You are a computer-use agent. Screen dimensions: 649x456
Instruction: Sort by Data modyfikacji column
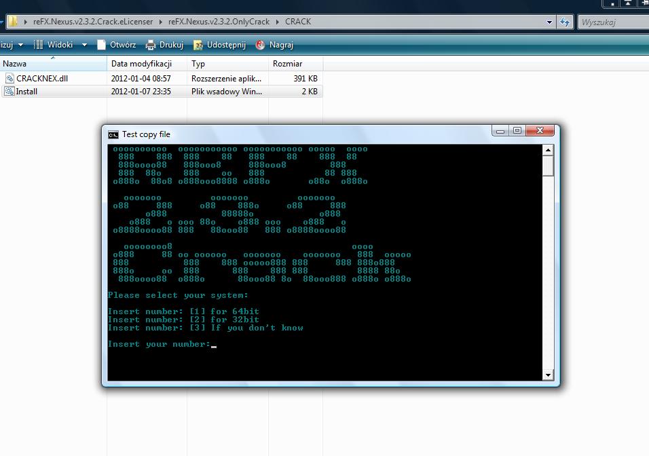(x=147, y=64)
